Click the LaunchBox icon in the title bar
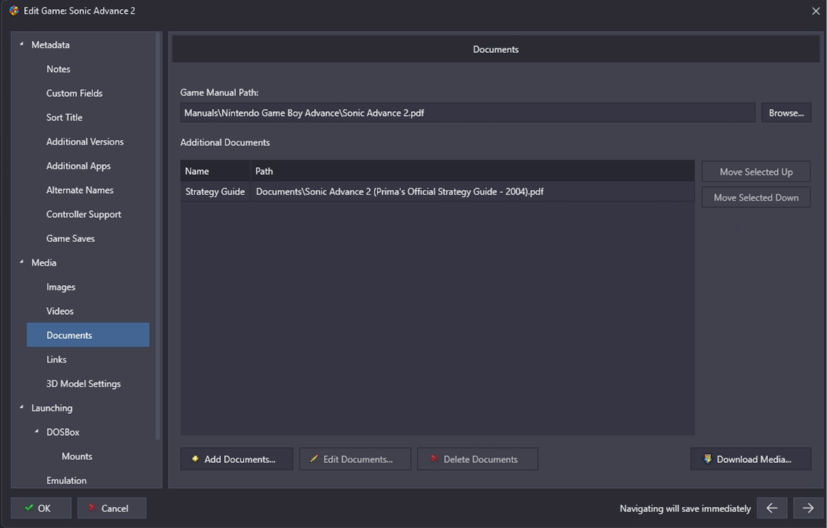The image size is (827, 528). 14,11
